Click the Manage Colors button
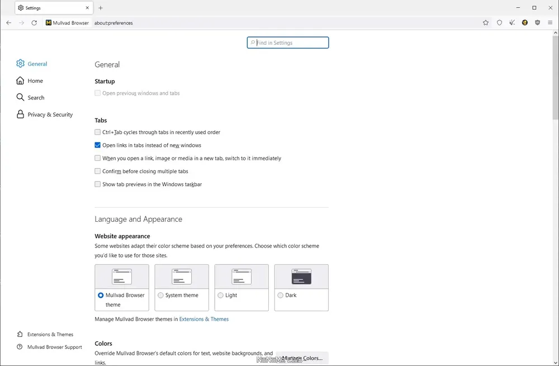559x366 pixels. [x=302, y=358]
